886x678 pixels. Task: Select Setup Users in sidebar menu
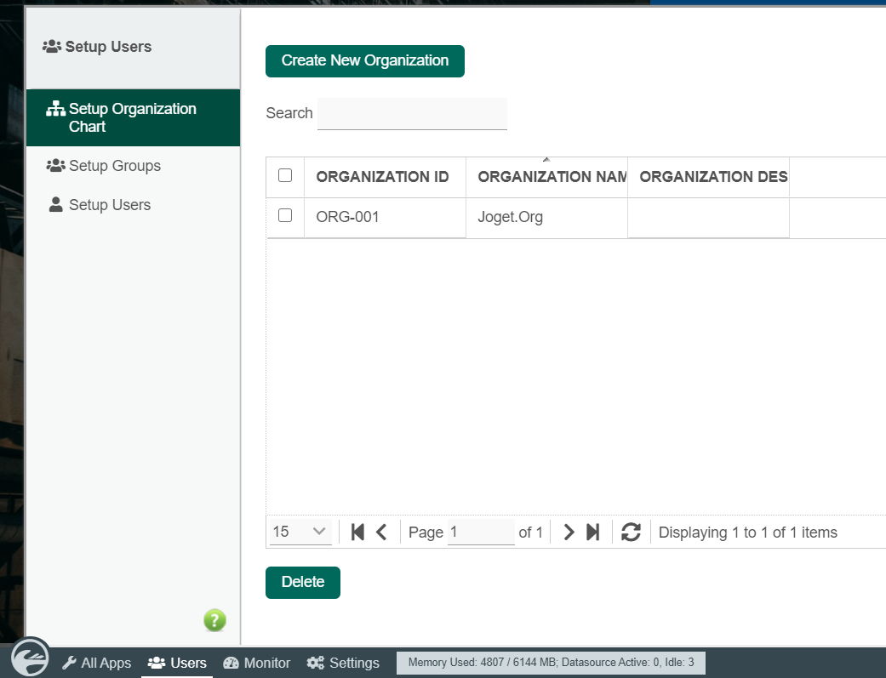(109, 205)
